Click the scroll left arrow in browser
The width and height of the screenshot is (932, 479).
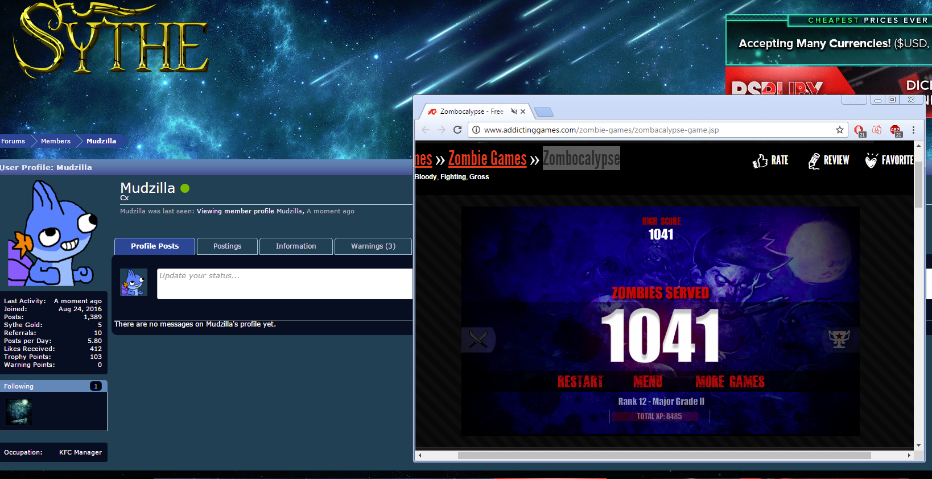(420, 455)
